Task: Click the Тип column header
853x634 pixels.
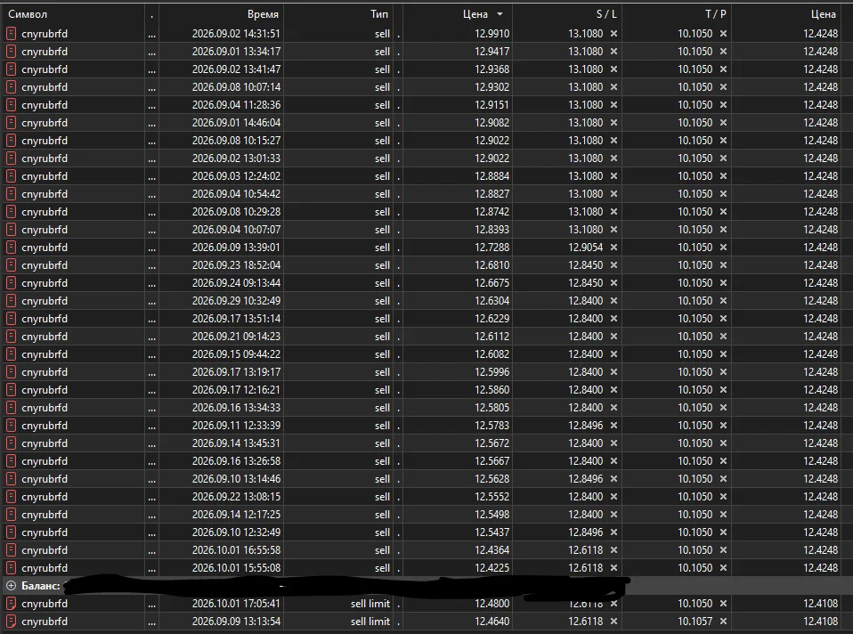Action: [x=379, y=14]
